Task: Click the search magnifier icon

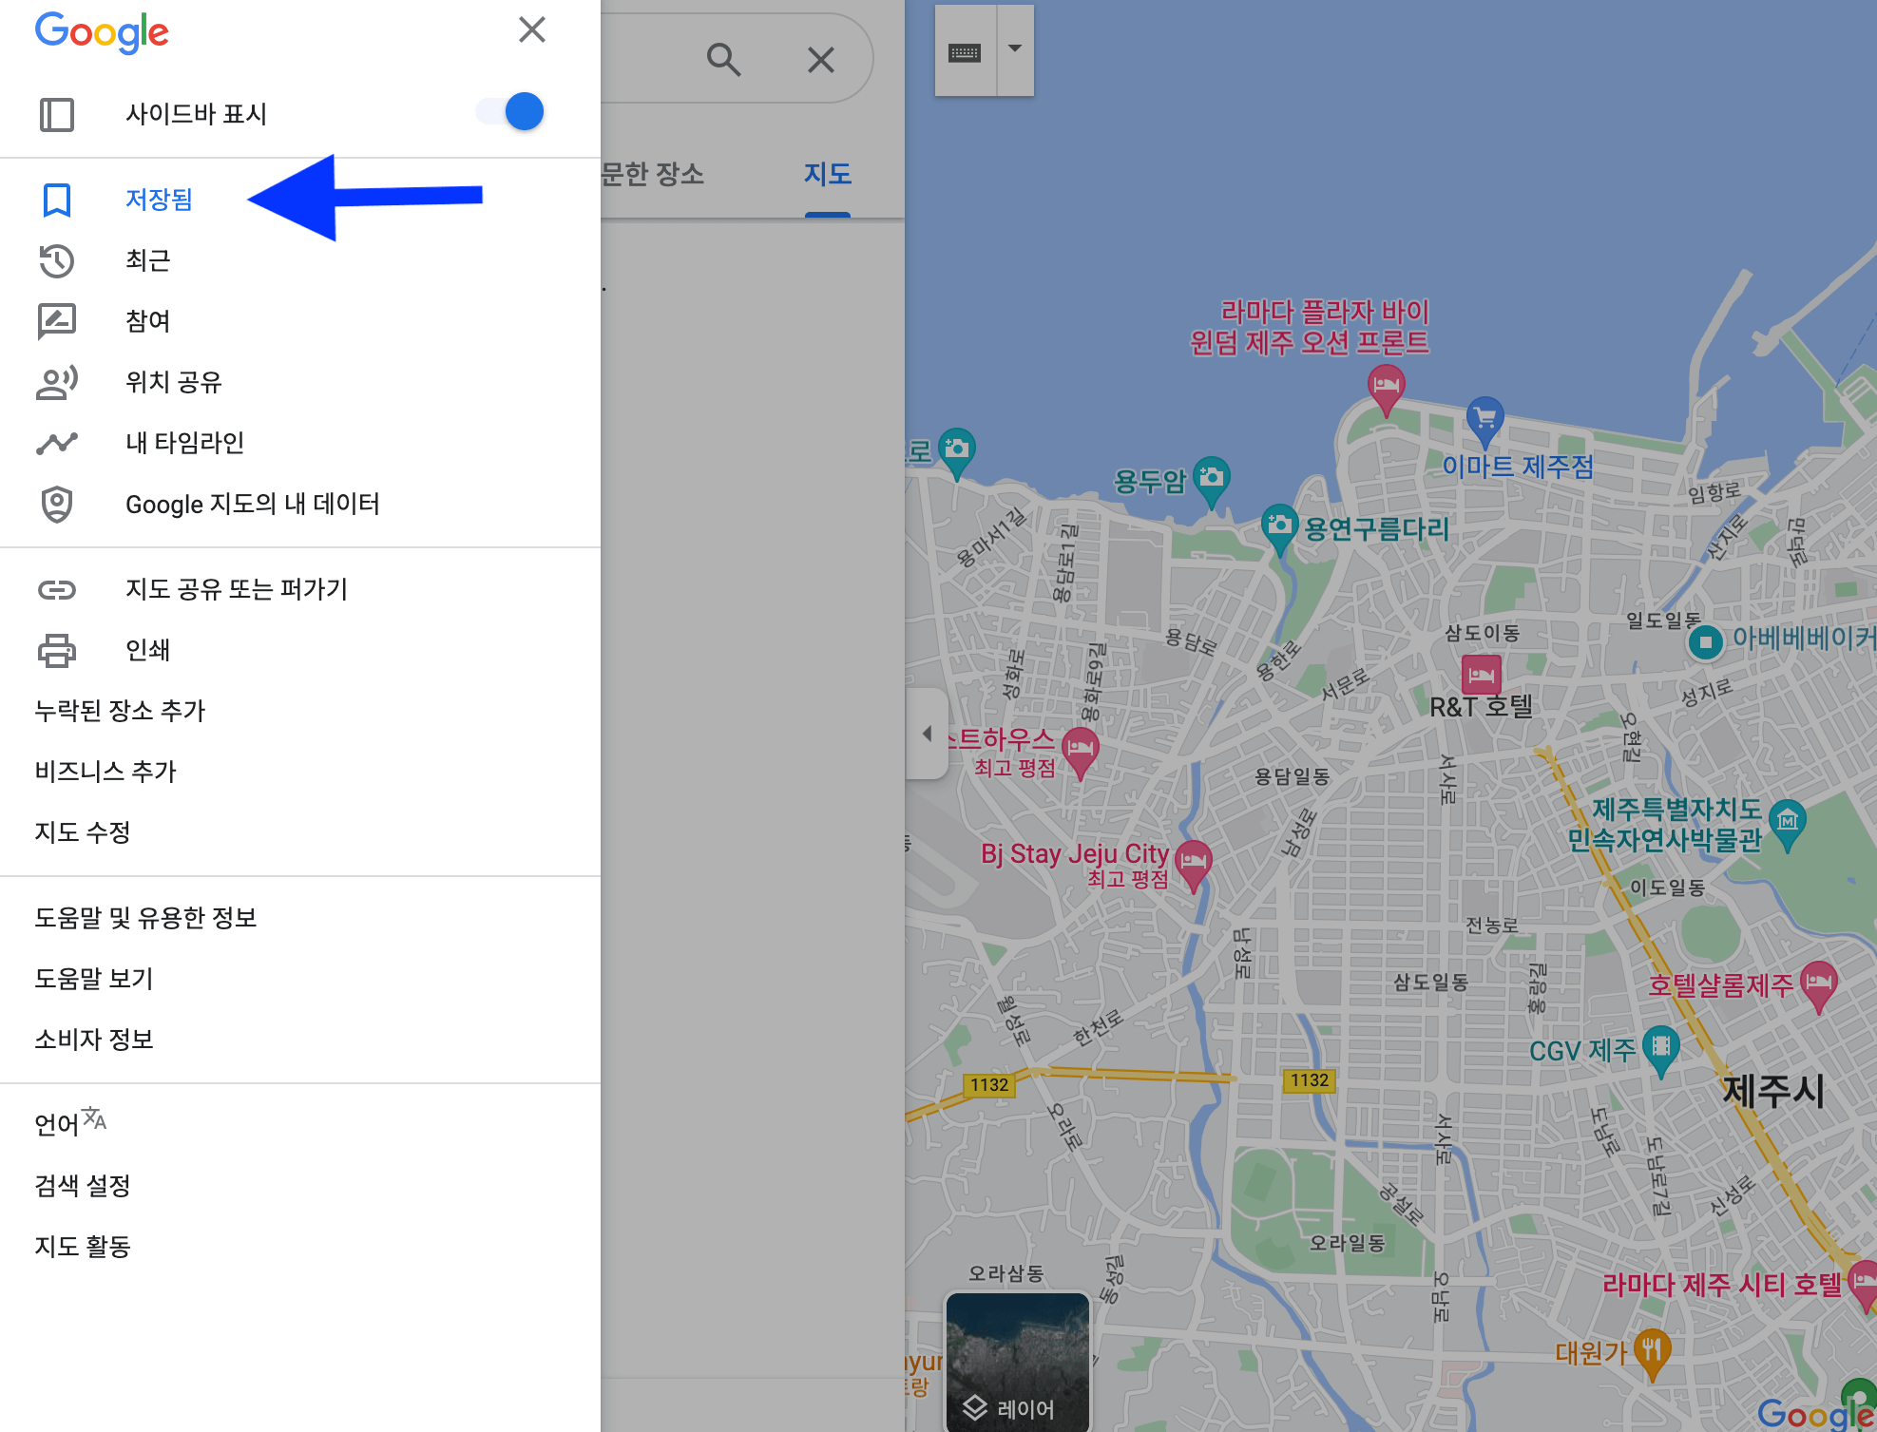Action: click(725, 59)
